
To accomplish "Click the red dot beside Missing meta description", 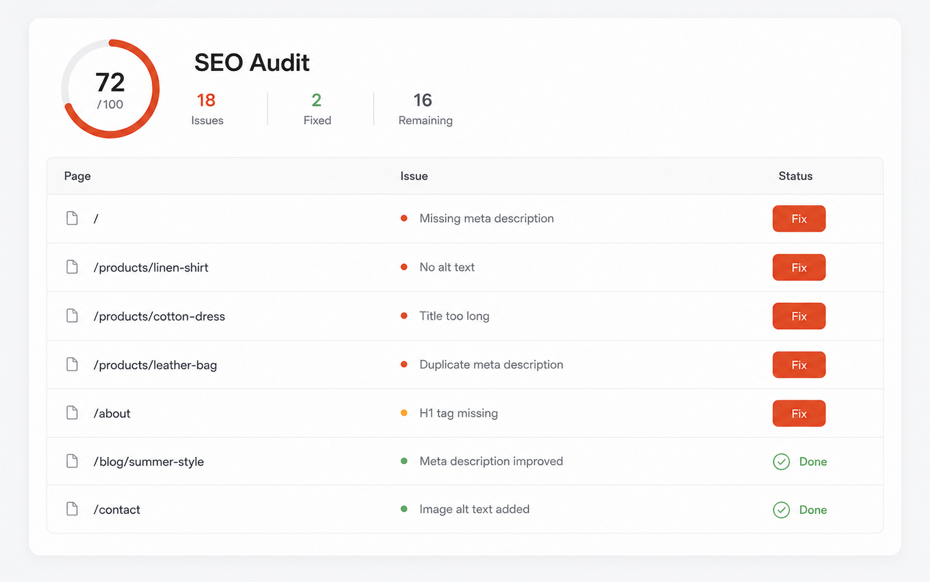I will tap(404, 218).
